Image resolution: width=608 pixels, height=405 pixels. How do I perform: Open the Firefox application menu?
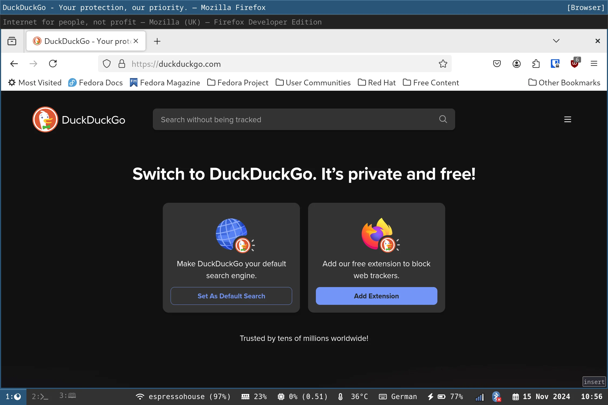point(594,64)
